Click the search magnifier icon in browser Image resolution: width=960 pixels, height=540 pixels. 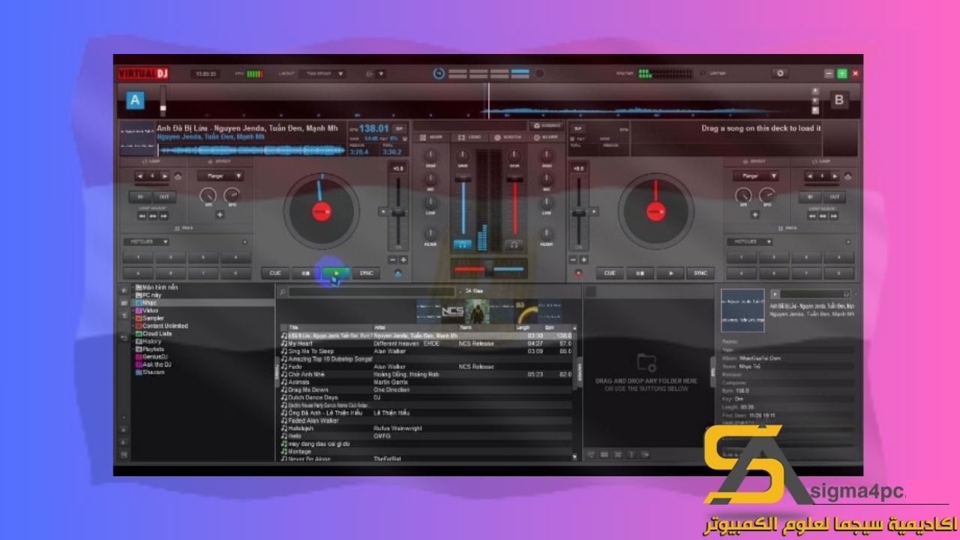pos(282,292)
